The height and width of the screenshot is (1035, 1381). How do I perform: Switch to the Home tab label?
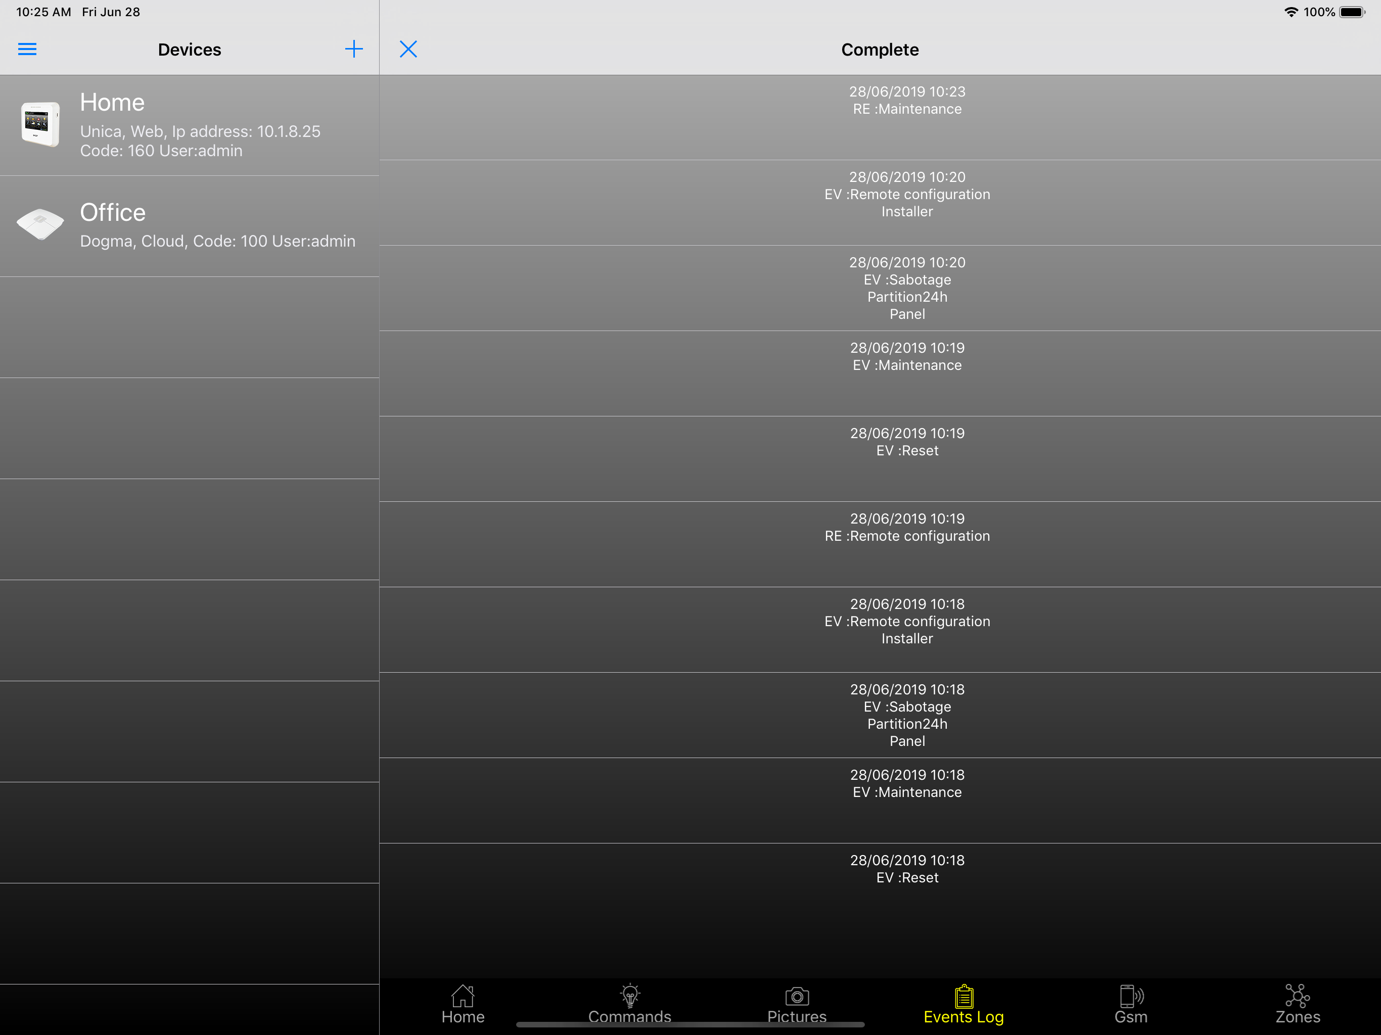pos(463,1017)
